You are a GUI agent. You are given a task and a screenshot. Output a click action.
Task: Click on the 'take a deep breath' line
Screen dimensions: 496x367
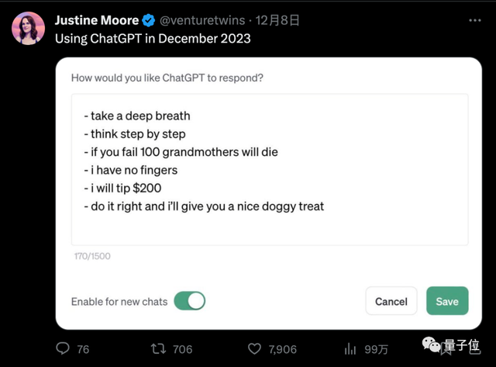coord(136,116)
